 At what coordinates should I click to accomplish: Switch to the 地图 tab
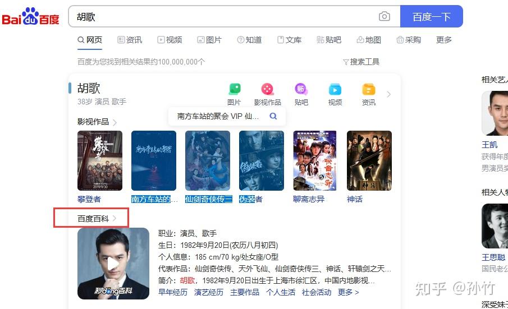point(369,40)
